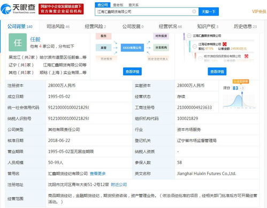This screenshot has width=267, height=208.
Task: Select the 工商注册号 210000004923633
Action: tap(194, 108)
